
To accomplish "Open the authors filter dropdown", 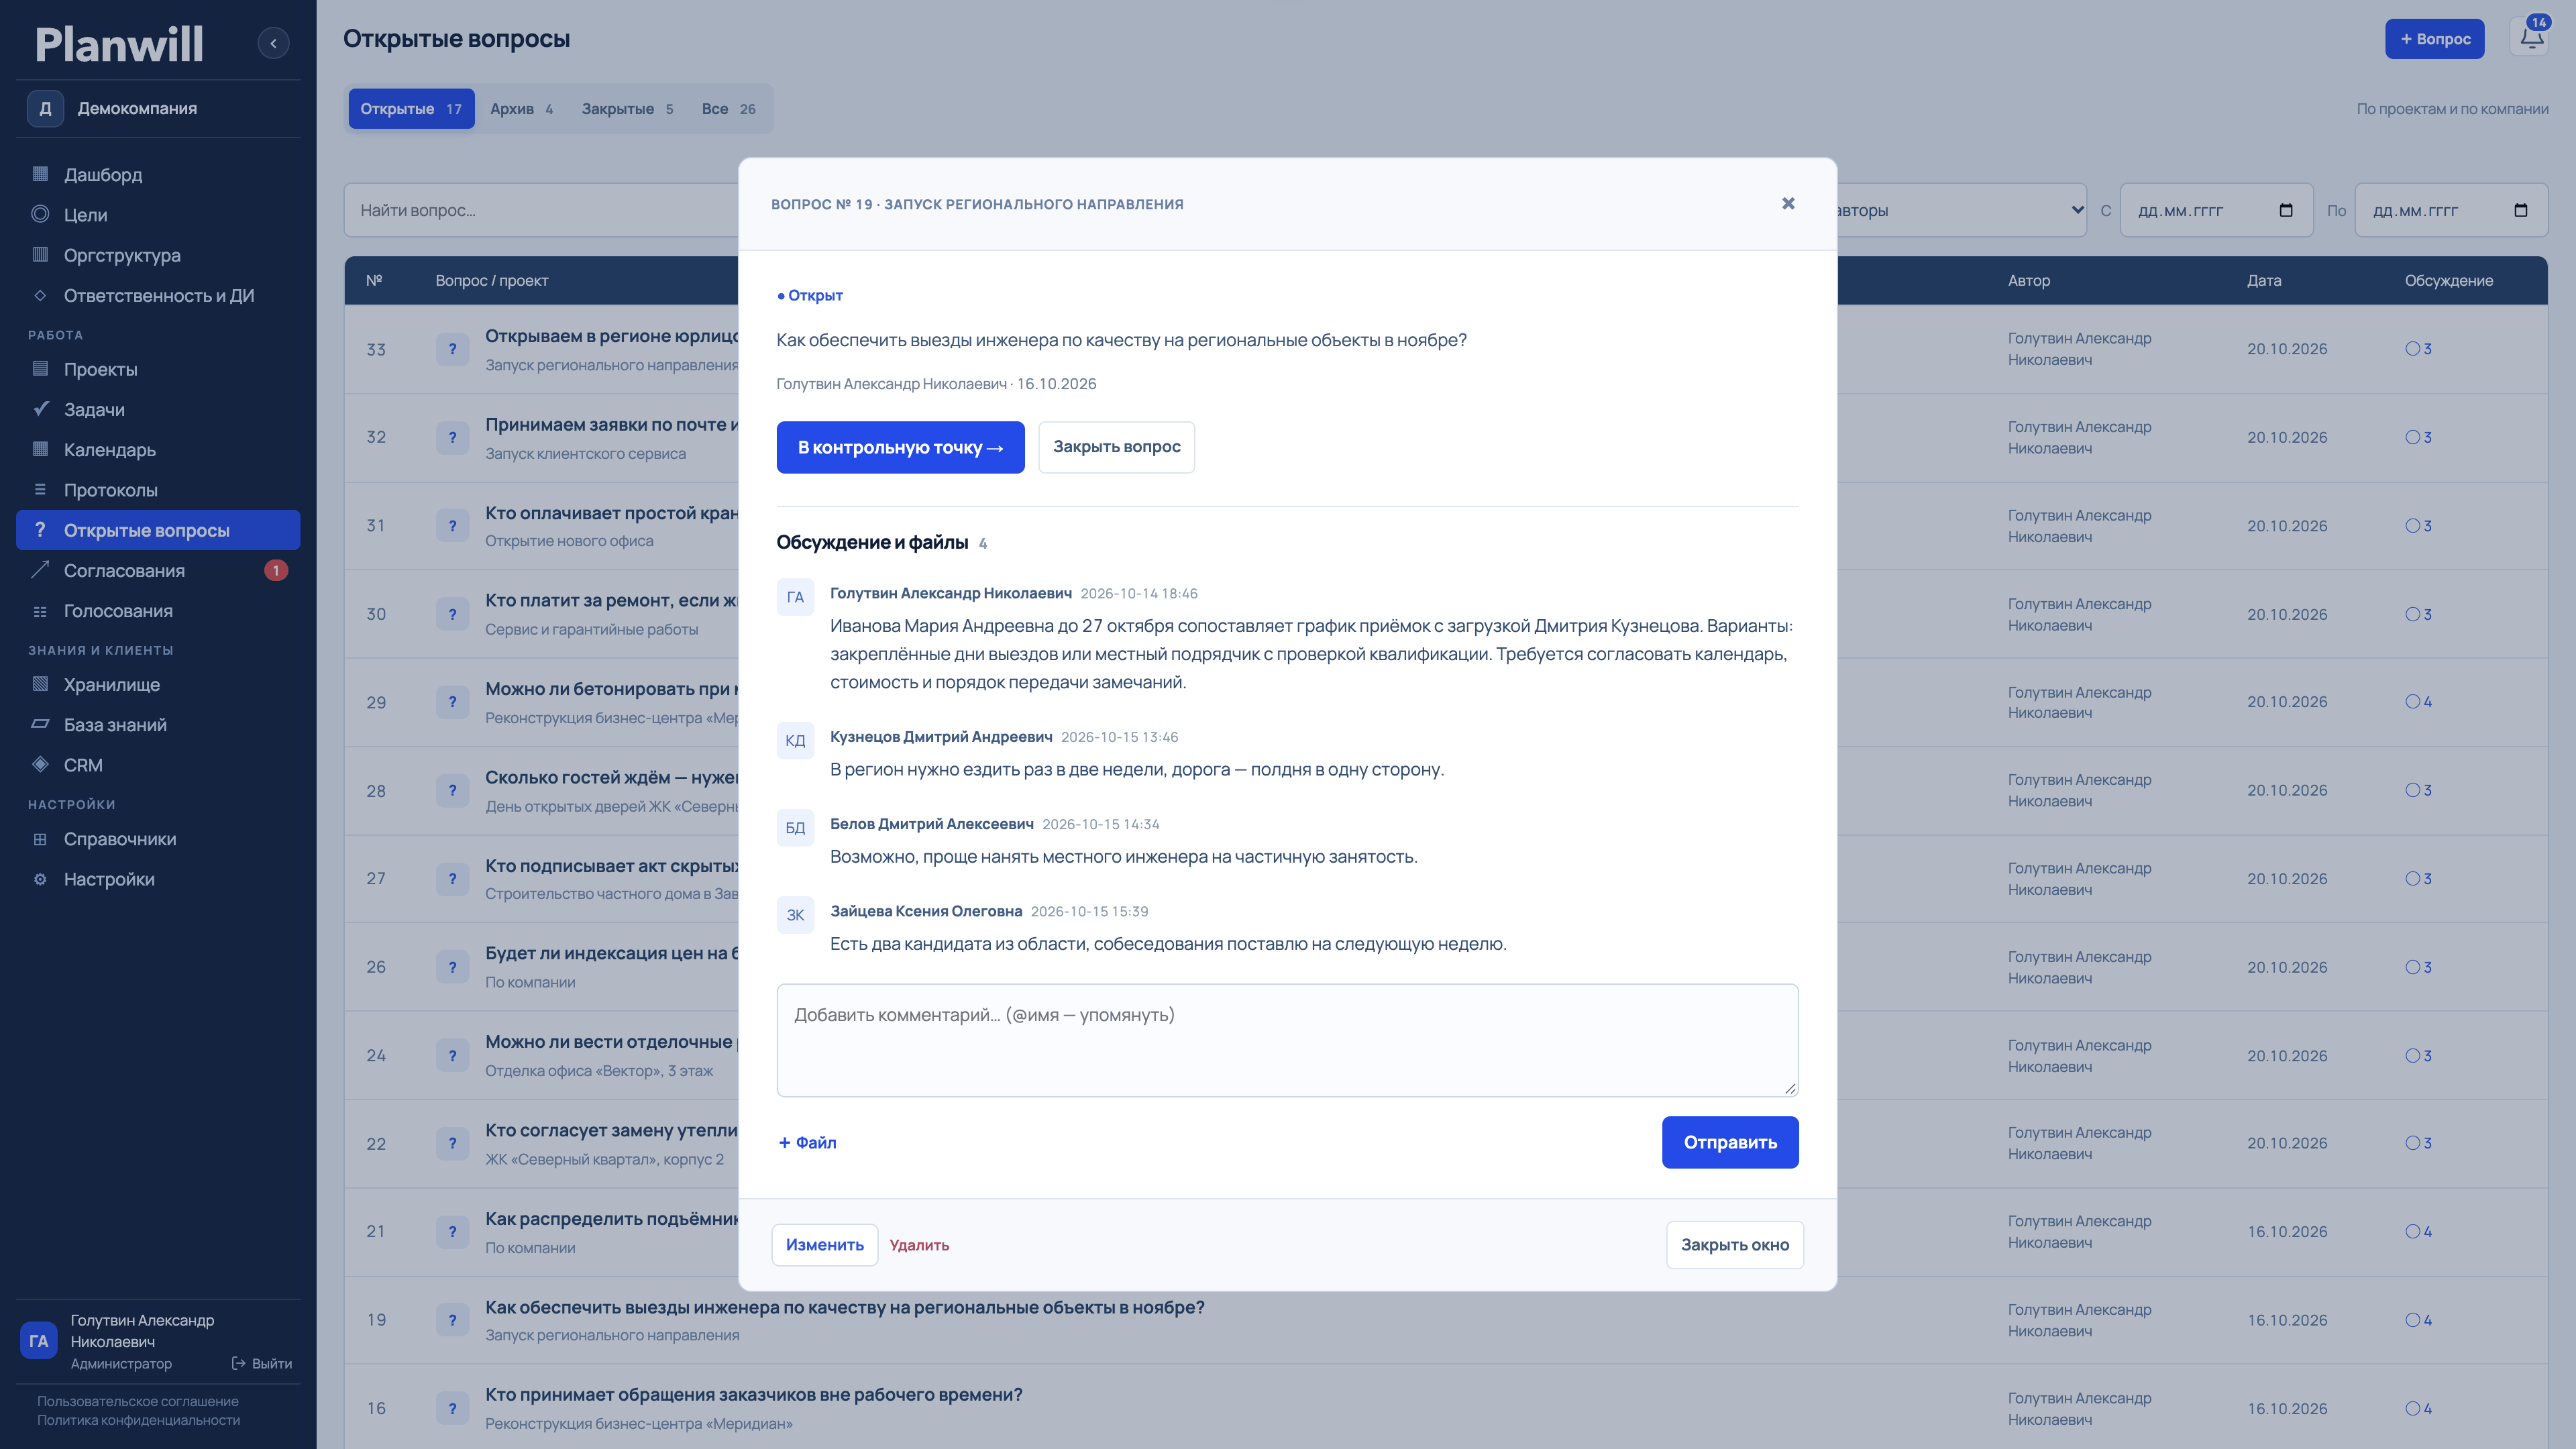I will tap(1962, 210).
